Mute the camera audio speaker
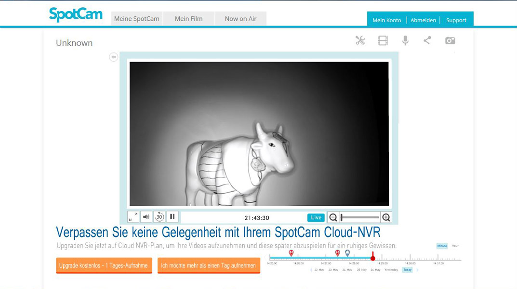This screenshot has height=289, width=517. 146,217
